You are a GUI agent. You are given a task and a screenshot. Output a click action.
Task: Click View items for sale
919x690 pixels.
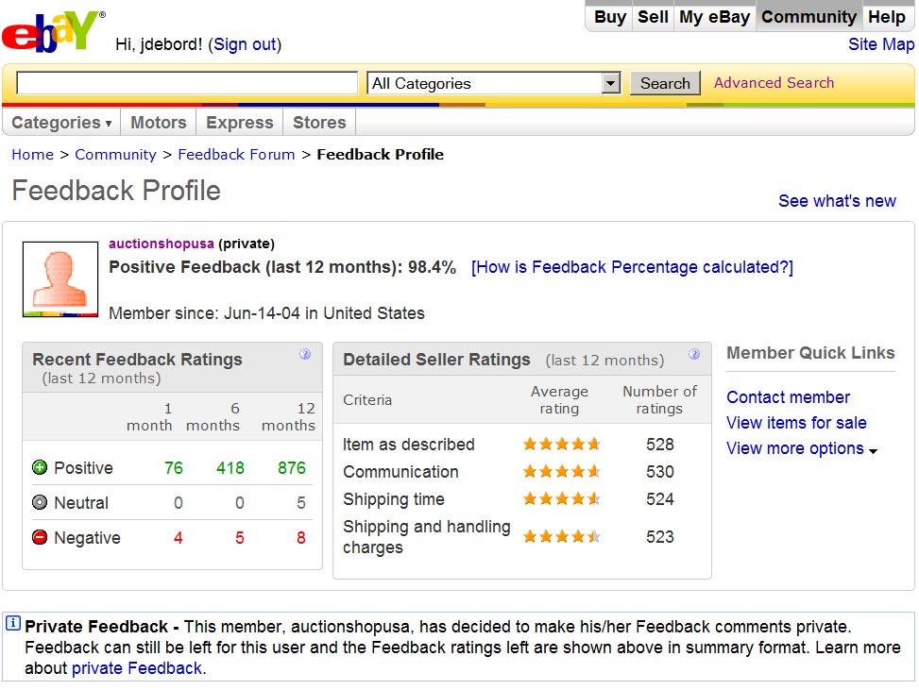(796, 423)
